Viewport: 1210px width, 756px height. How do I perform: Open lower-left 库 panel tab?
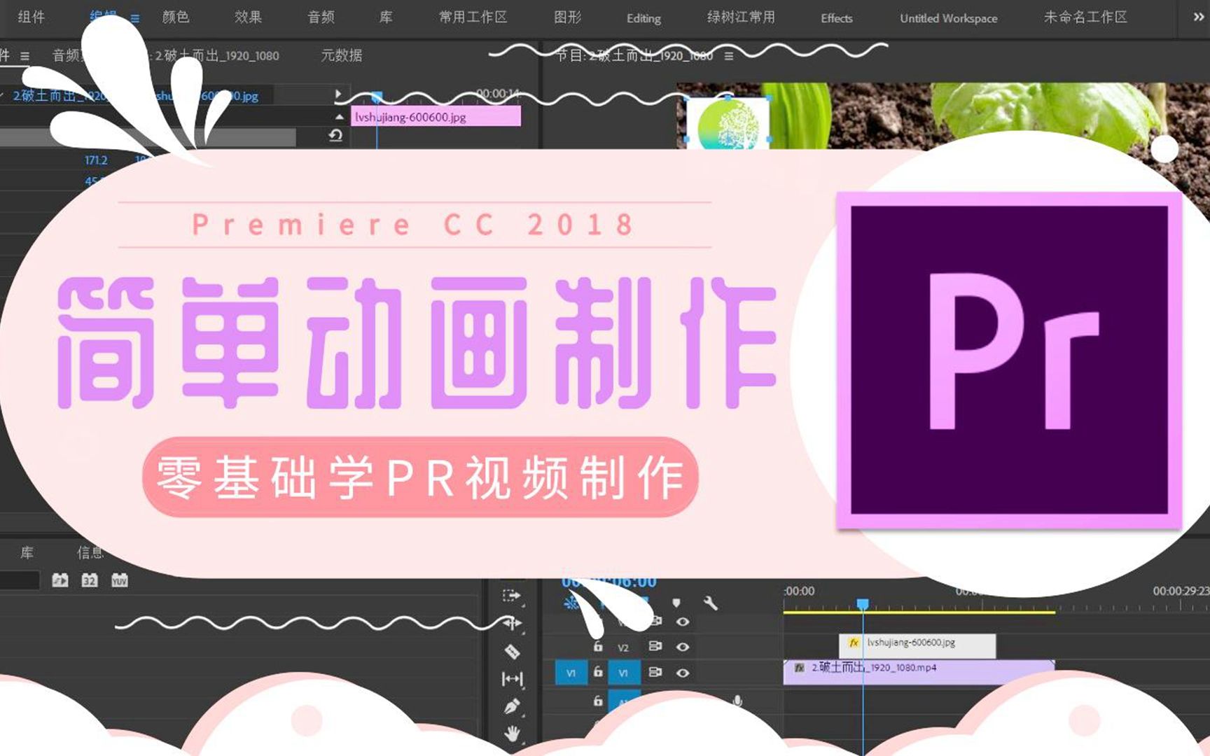point(27,553)
